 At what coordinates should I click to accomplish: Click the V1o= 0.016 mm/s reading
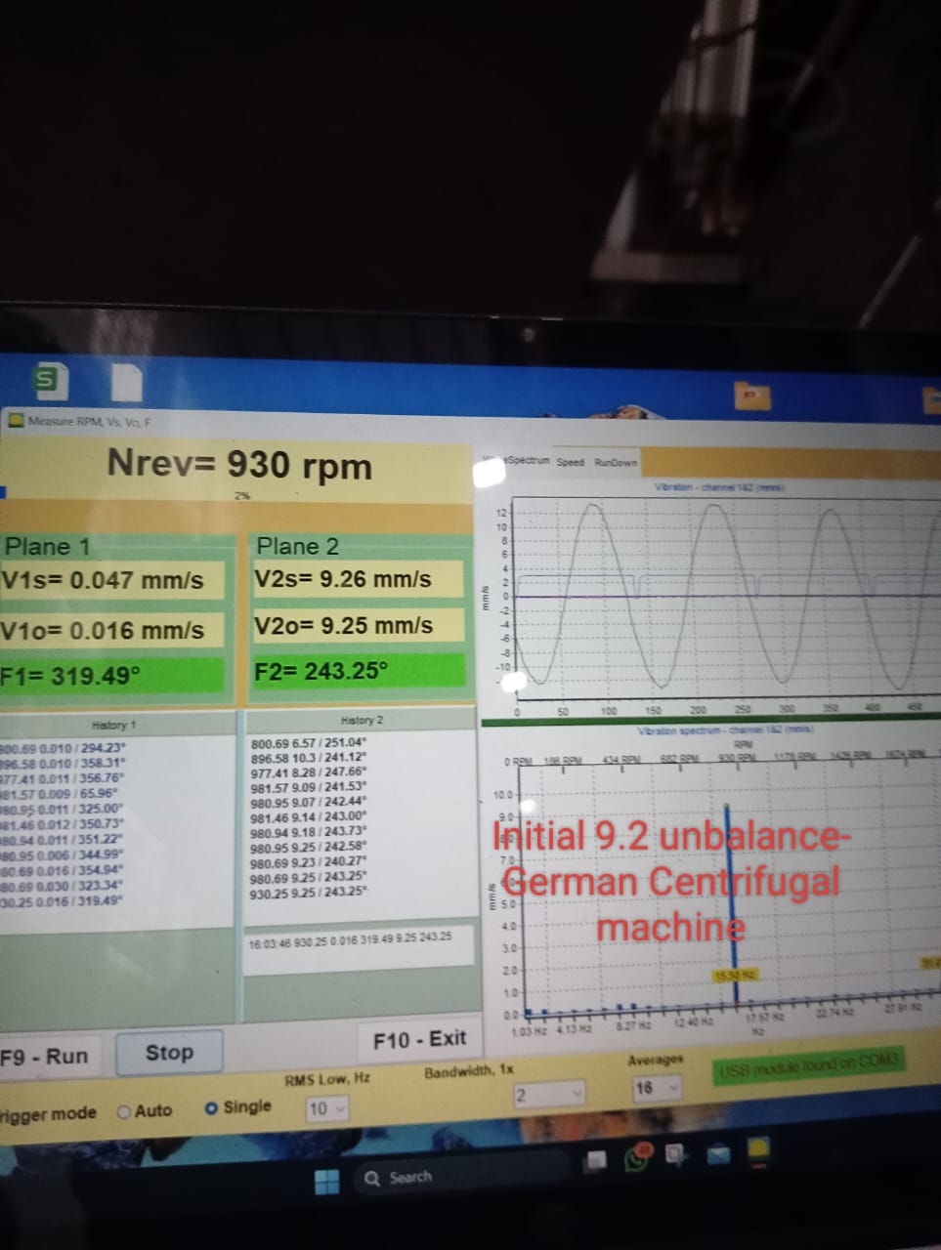tap(111, 630)
